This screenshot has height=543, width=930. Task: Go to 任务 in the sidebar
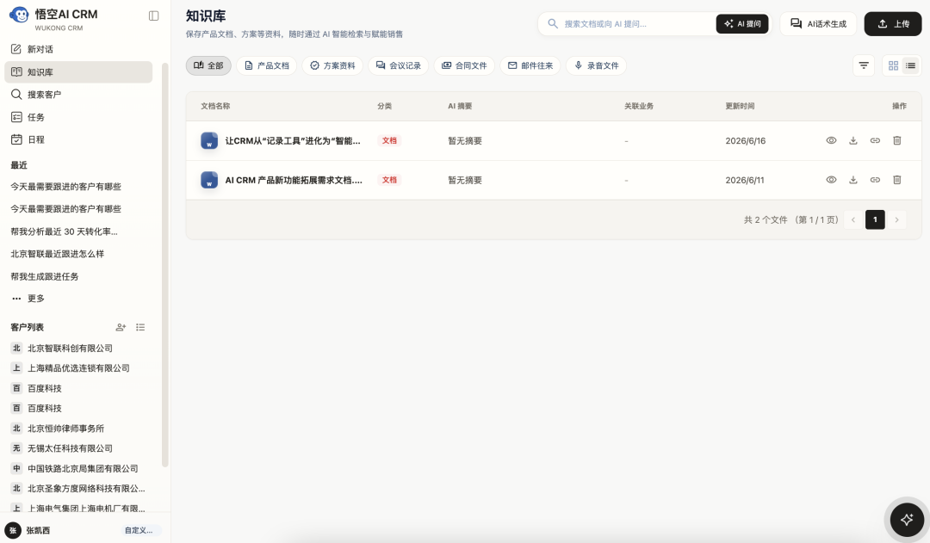78,117
